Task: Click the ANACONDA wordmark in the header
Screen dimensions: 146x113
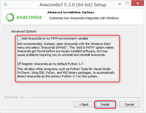Action: 29,18
